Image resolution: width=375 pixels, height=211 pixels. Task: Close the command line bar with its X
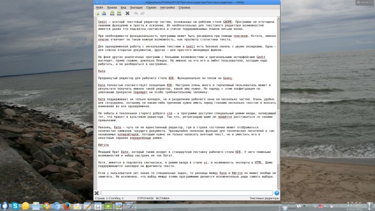point(97,193)
